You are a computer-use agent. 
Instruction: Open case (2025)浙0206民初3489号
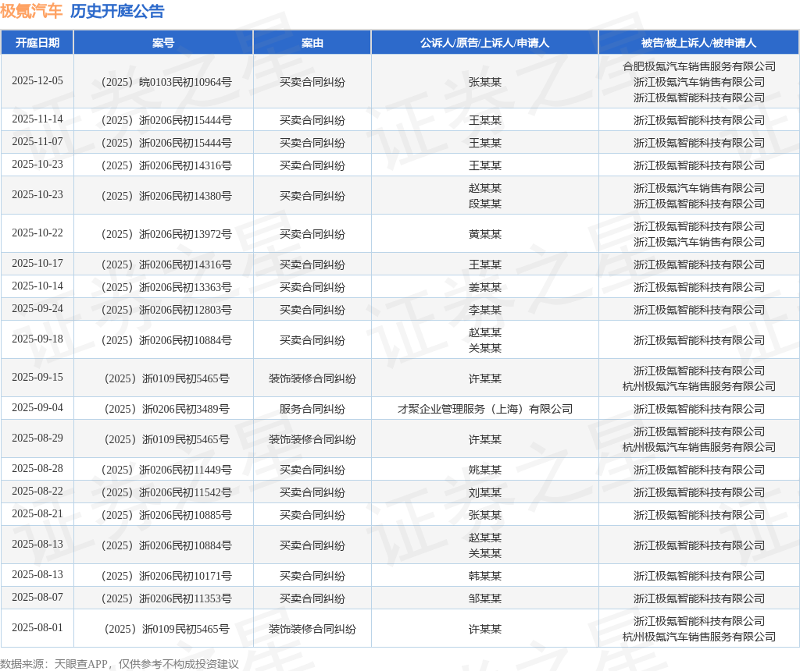coord(163,409)
